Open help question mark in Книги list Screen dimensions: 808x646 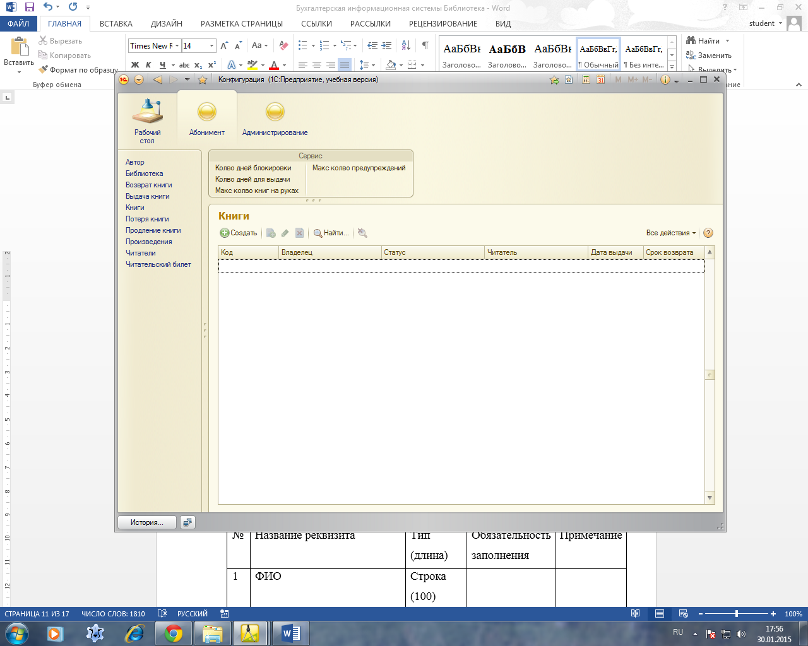tap(708, 233)
